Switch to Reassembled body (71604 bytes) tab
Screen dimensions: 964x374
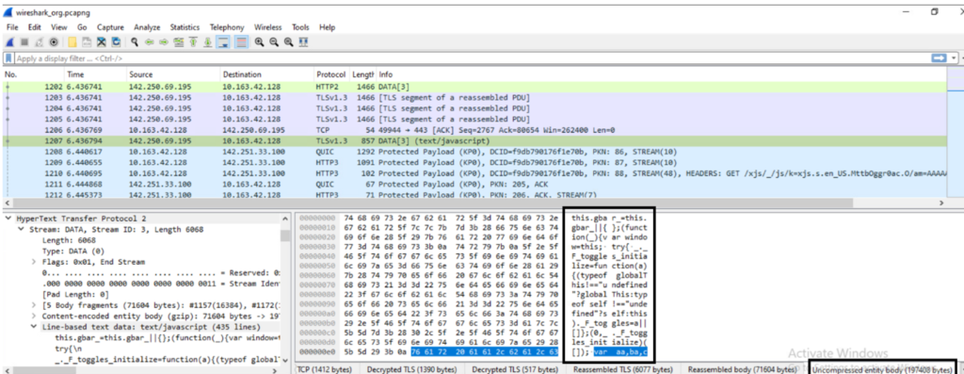(x=743, y=369)
